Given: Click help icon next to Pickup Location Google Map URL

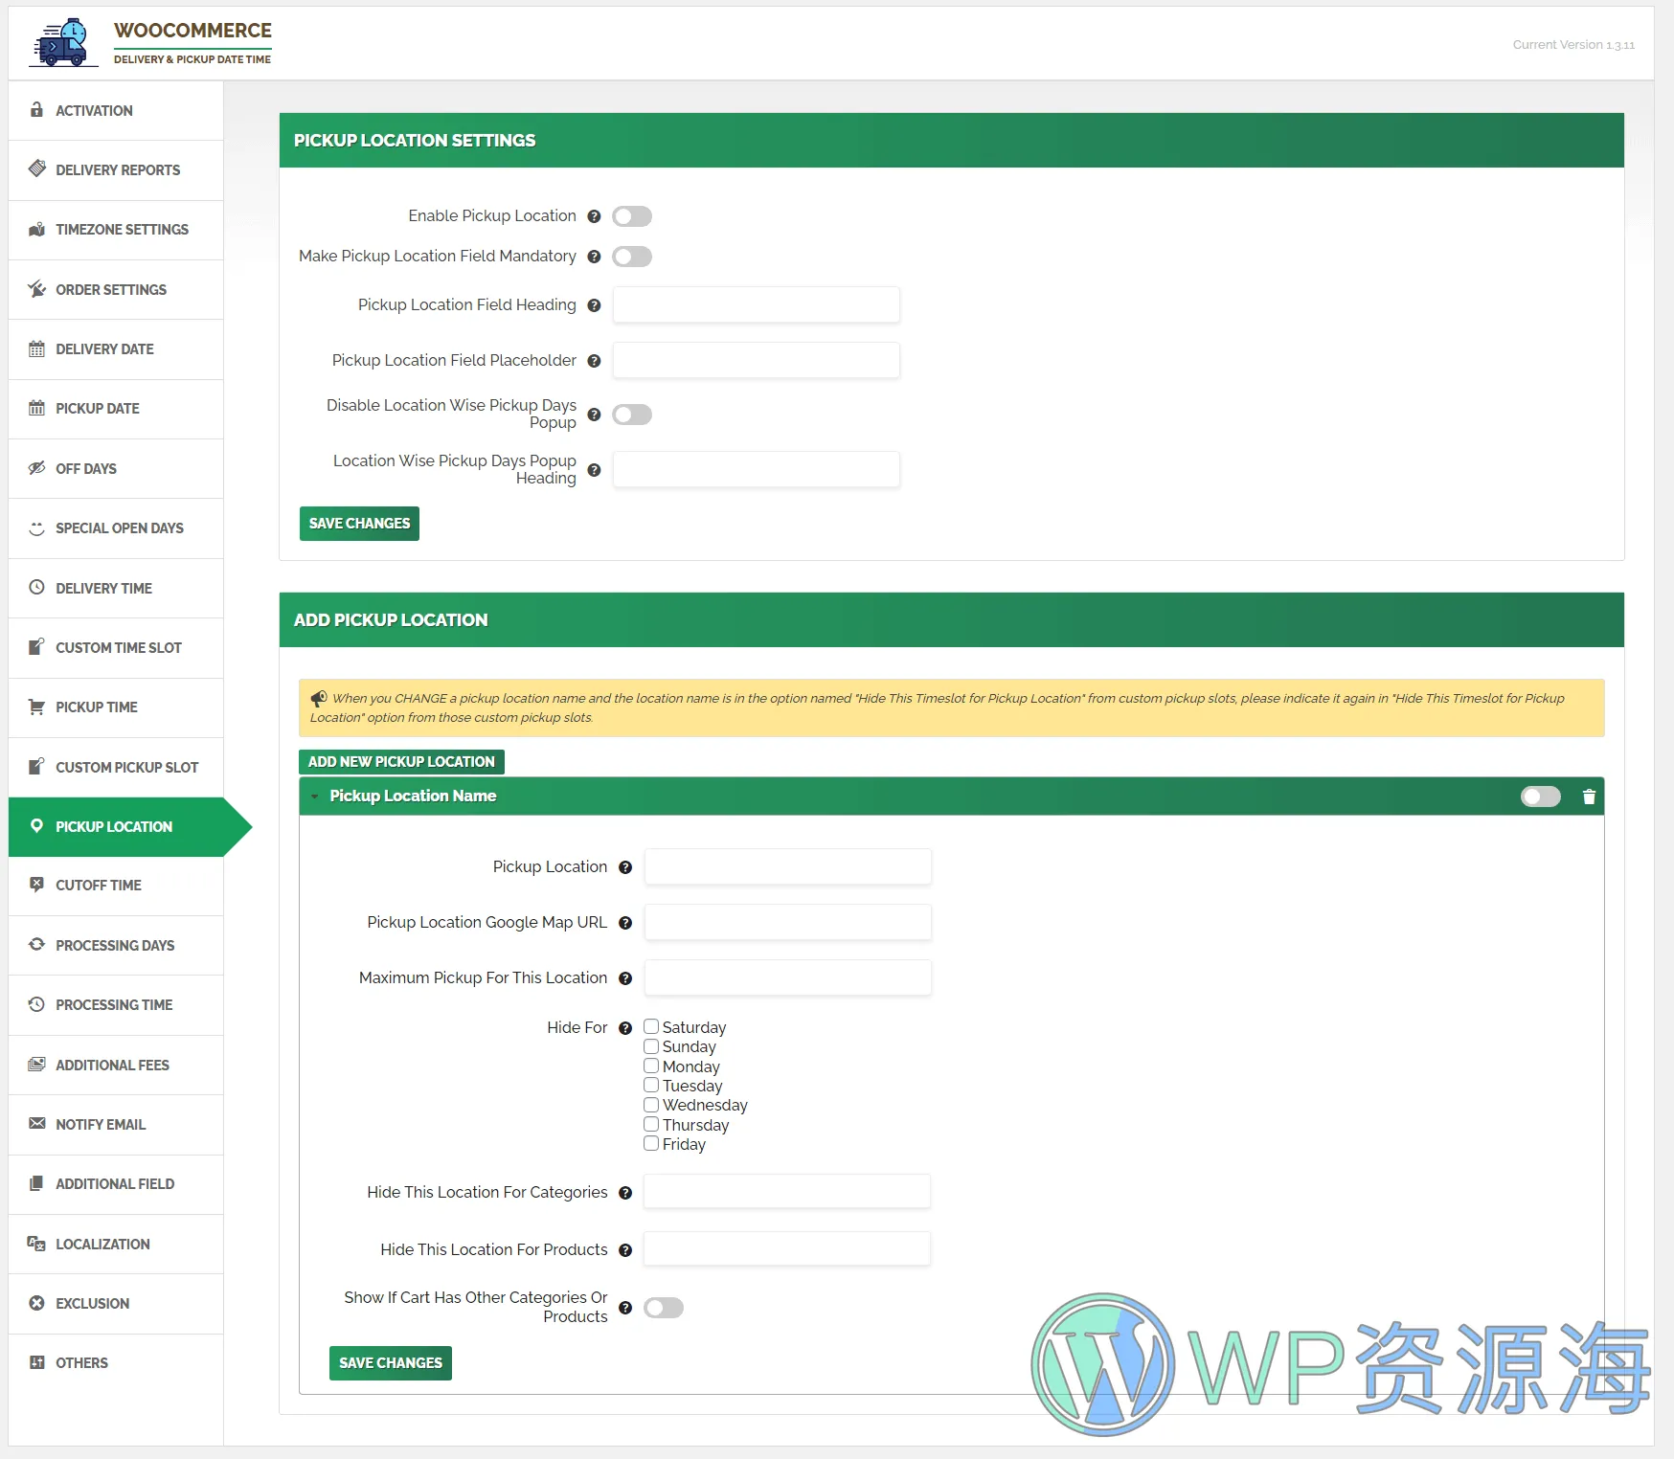Looking at the screenshot, I should (625, 923).
